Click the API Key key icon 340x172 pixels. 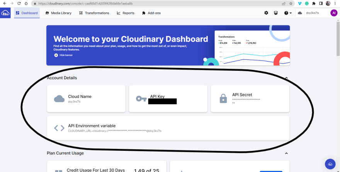click(x=141, y=99)
